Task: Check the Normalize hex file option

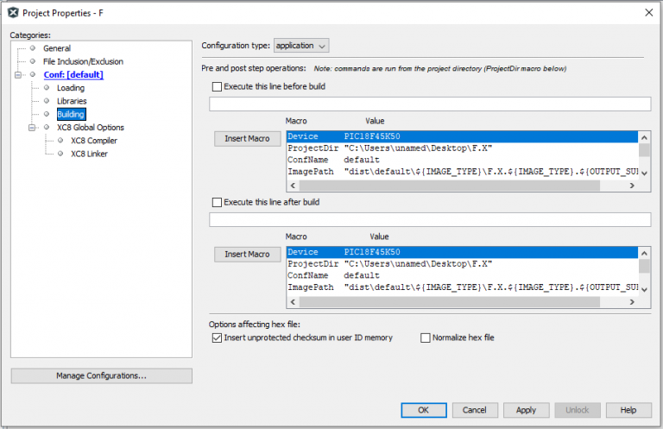Action: click(426, 338)
